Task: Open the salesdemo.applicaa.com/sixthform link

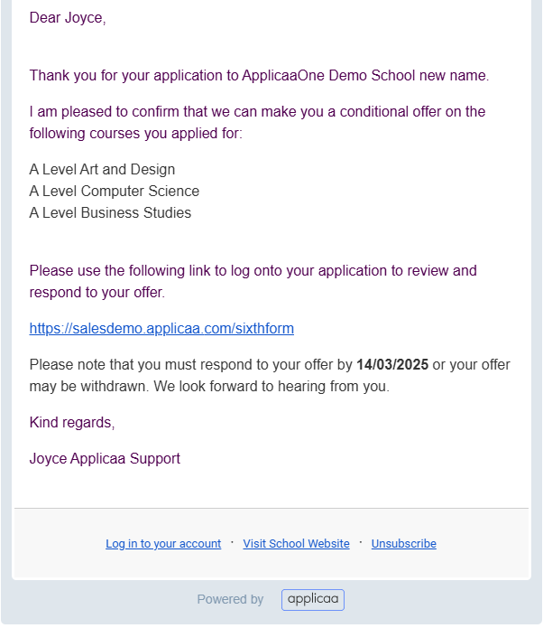Action: click(161, 328)
